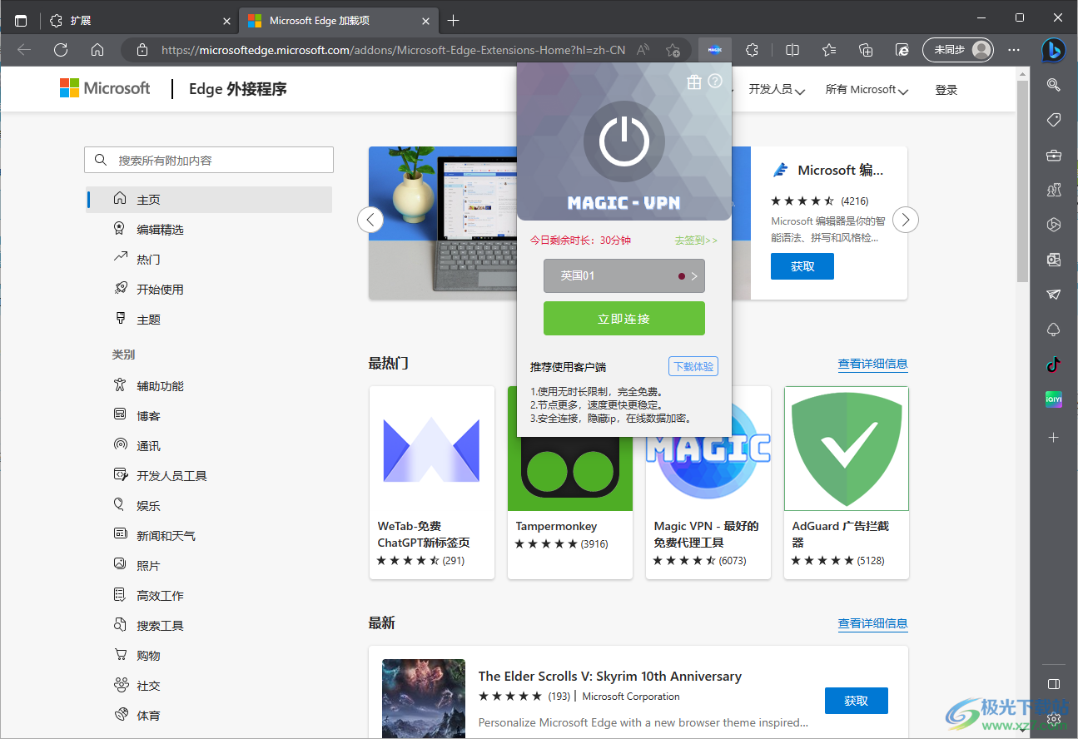Click the Magic VPN extension toolbar icon
1078x739 pixels.
point(715,50)
